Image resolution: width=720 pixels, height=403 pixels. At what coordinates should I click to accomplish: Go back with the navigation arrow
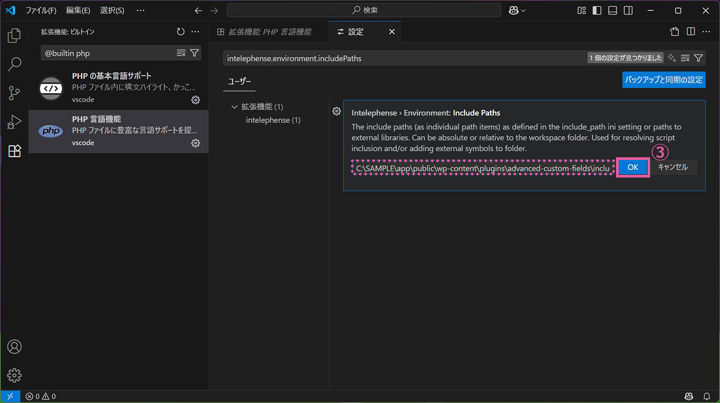tap(198, 11)
